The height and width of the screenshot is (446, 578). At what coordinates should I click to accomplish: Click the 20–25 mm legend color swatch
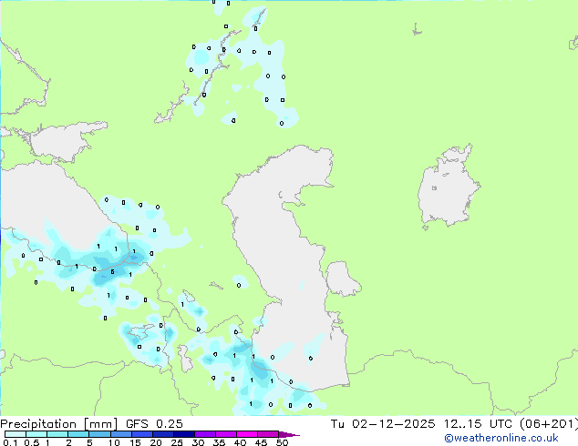(x=163, y=434)
